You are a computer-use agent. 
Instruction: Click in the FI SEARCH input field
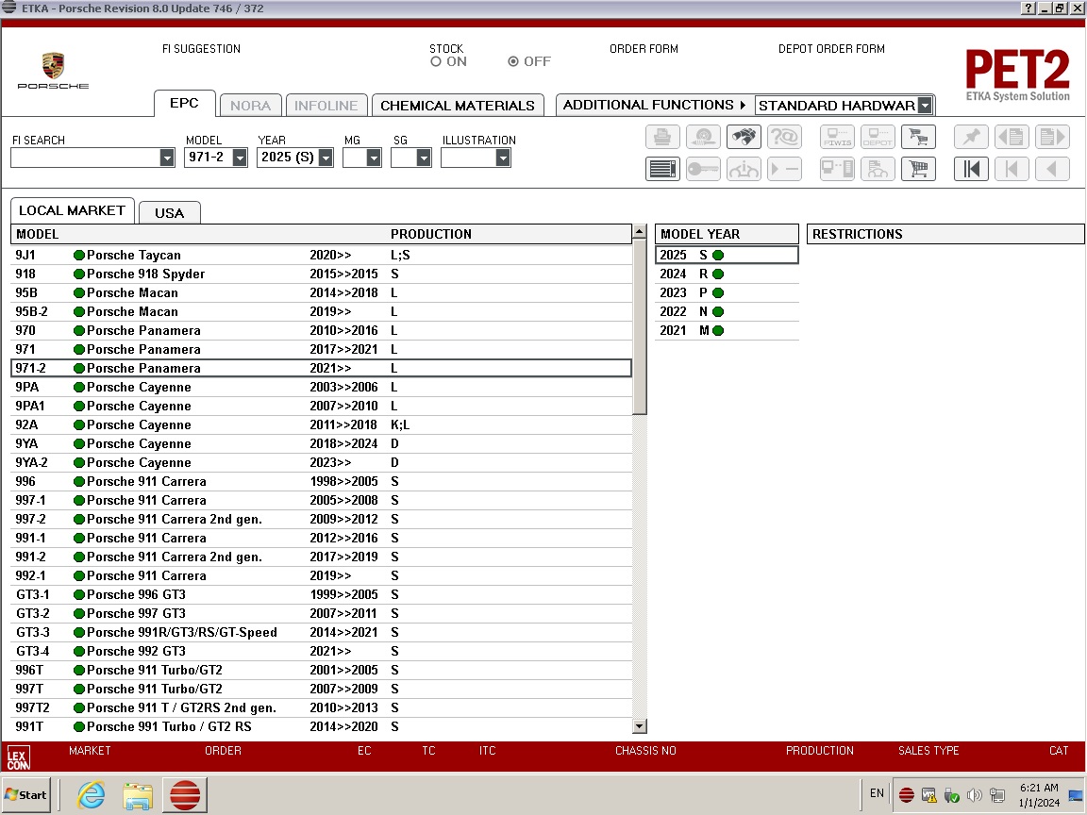pos(85,158)
